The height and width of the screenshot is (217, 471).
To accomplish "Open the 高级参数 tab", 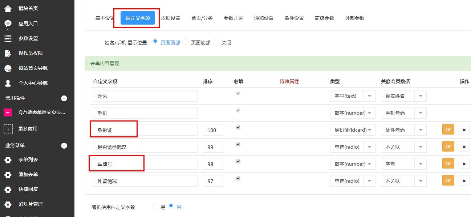I will 324,18.
